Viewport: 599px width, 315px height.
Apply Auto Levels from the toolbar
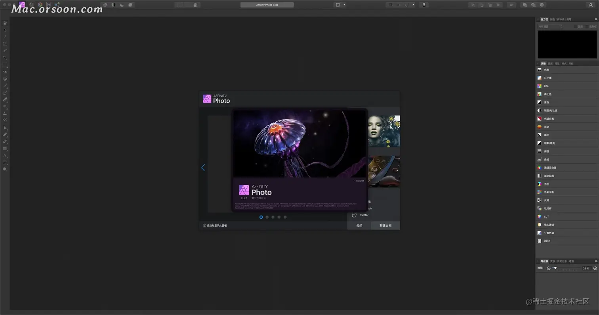(105, 5)
